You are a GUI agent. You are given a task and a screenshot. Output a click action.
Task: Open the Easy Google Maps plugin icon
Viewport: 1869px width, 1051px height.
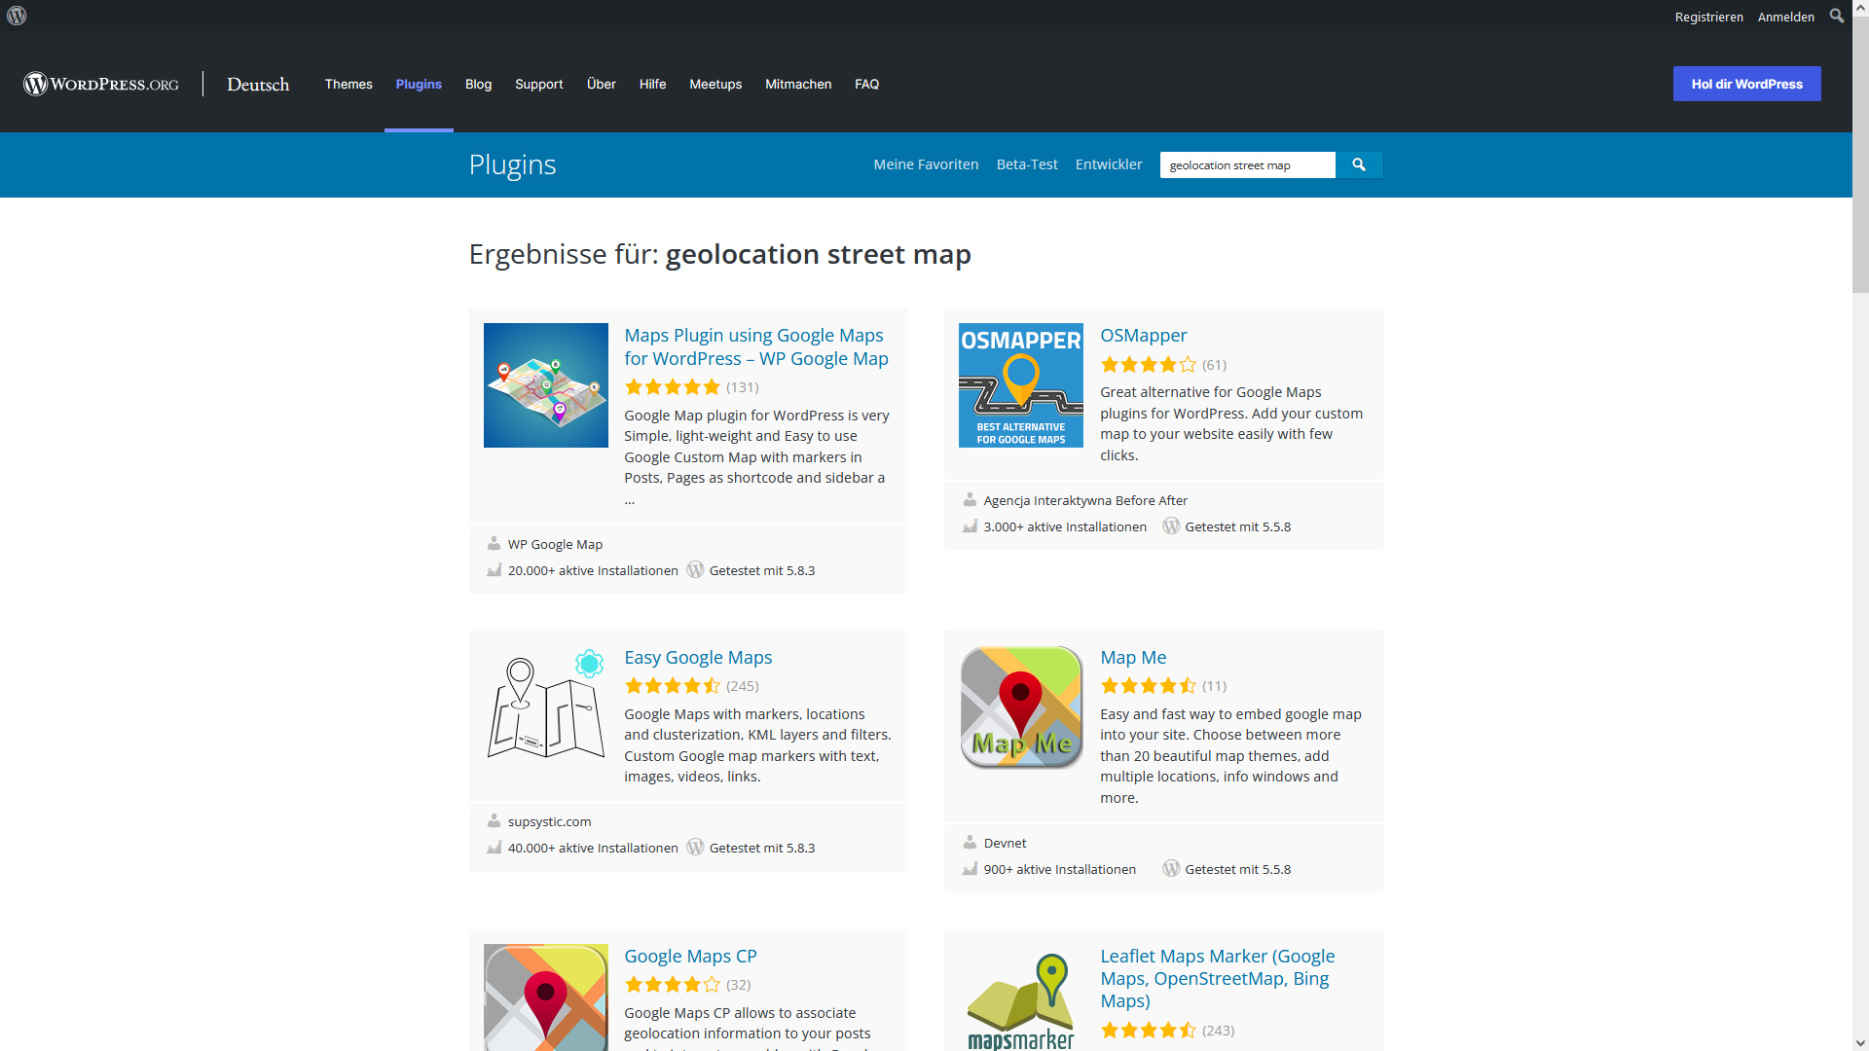tap(546, 707)
